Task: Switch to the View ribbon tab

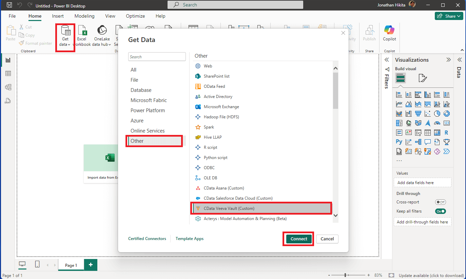Action: coord(110,16)
